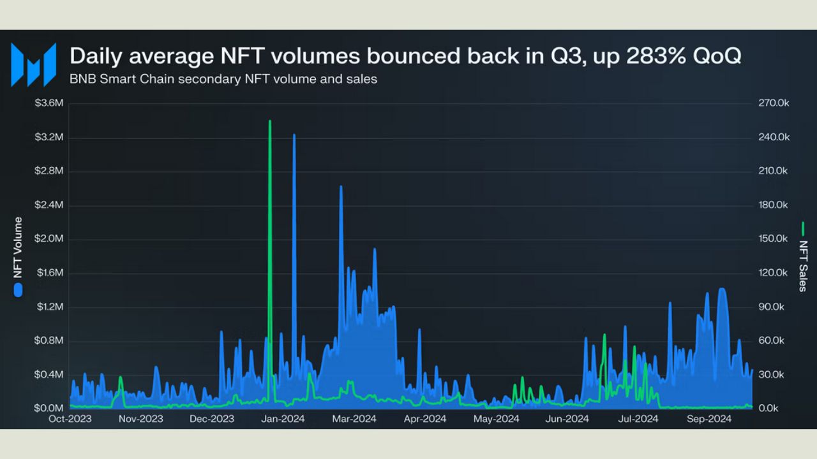Click the "NFT Volume" axis label

18,247
